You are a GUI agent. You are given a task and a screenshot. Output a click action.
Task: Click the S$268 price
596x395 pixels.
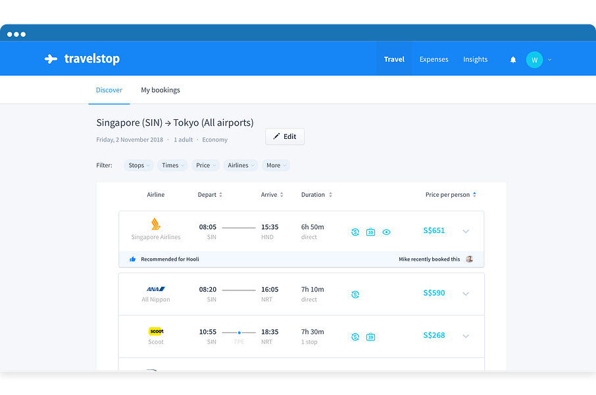[434, 335]
